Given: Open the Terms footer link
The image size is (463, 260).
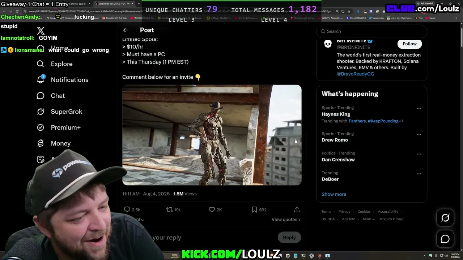Looking at the screenshot, I should 326,212.
